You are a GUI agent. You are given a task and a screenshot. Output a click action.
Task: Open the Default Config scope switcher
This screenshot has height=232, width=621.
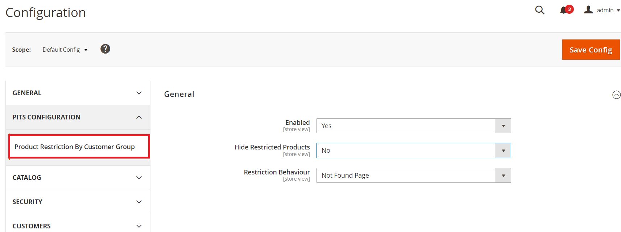click(x=65, y=50)
